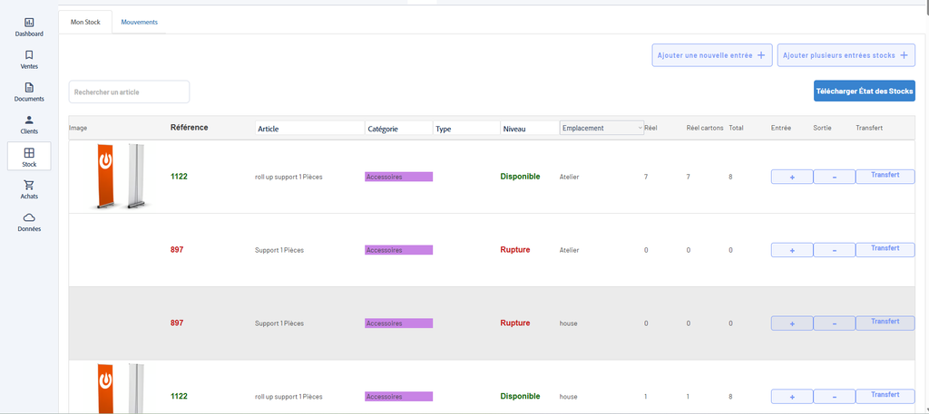The image size is (929, 414).
Task: Click minus sortie button for 897 Atelier row
Action: coord(835,250)
